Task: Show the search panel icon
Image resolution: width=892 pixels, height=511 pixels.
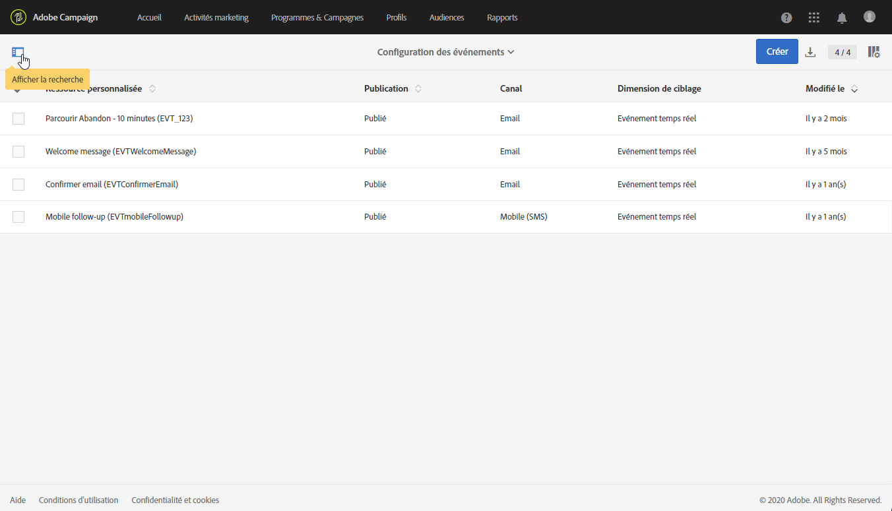Action: tap(18, 52)
